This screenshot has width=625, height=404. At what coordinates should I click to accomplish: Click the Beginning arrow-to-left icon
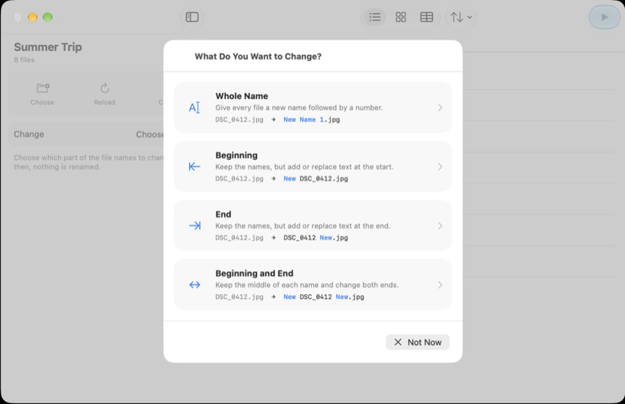click(194, 166)
